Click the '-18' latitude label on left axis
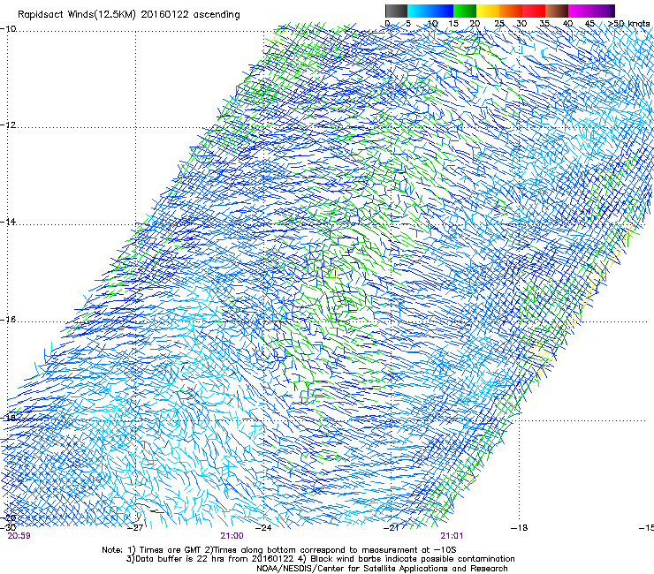The image size is (654, 574). [8, 418]
